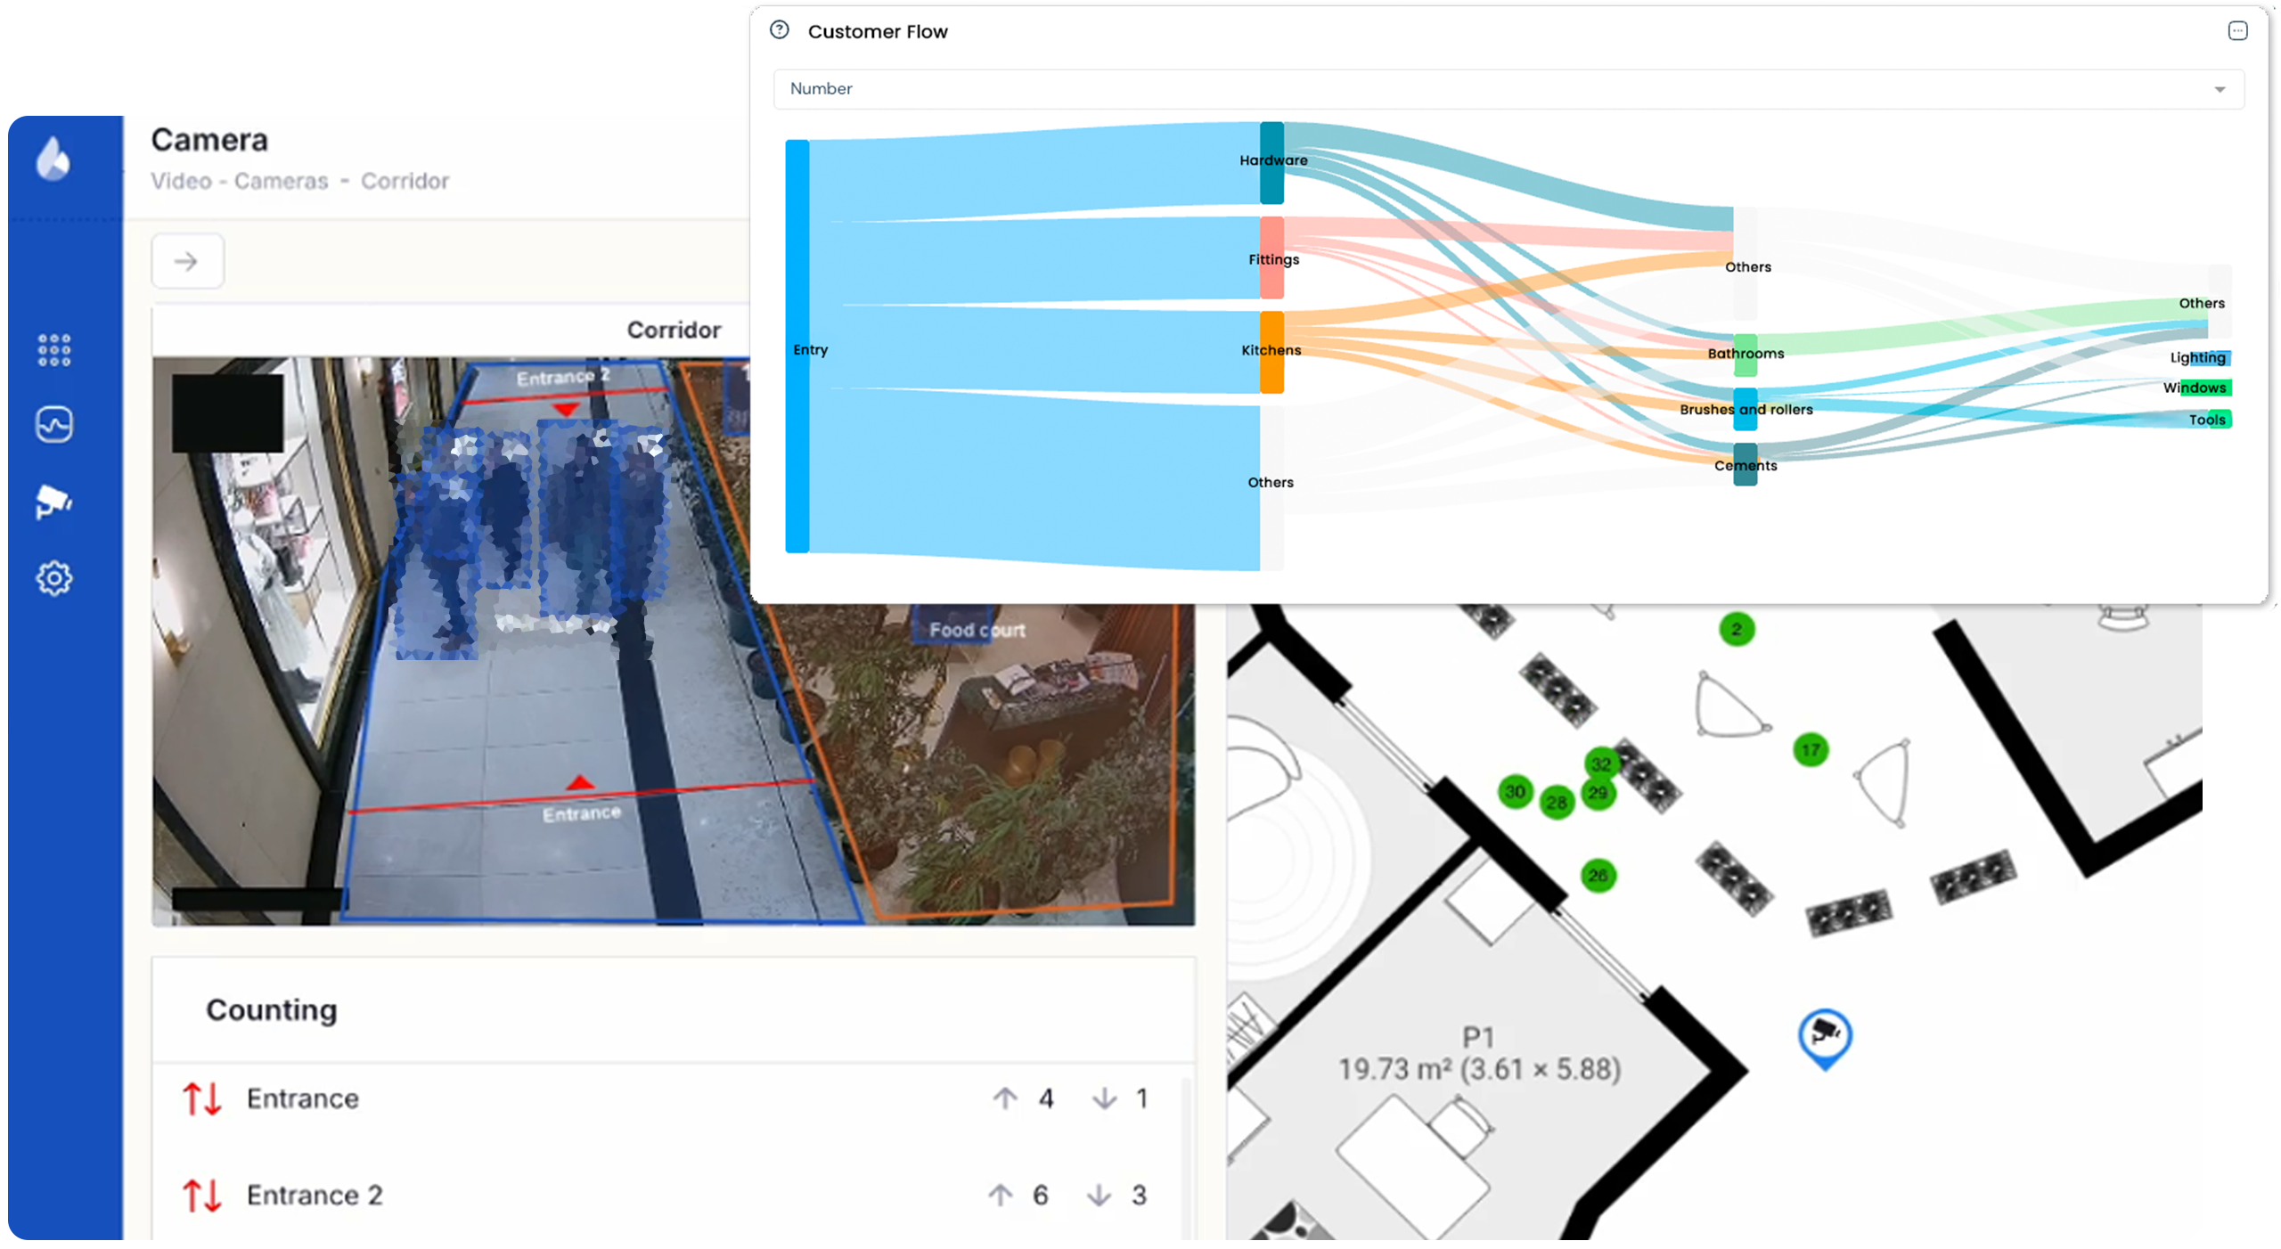
Task: Open the analytics pulse icon in the sidebar
Action: click(x=54, y=425)
